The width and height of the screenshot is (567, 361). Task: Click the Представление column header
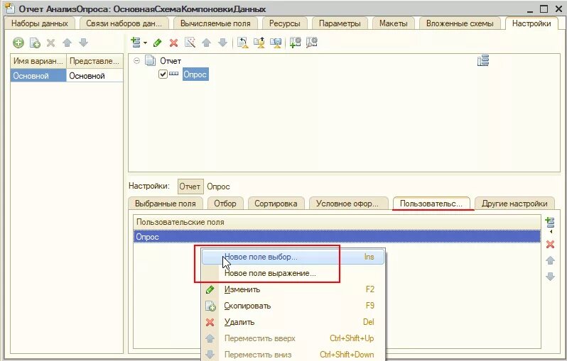[94, 62]
